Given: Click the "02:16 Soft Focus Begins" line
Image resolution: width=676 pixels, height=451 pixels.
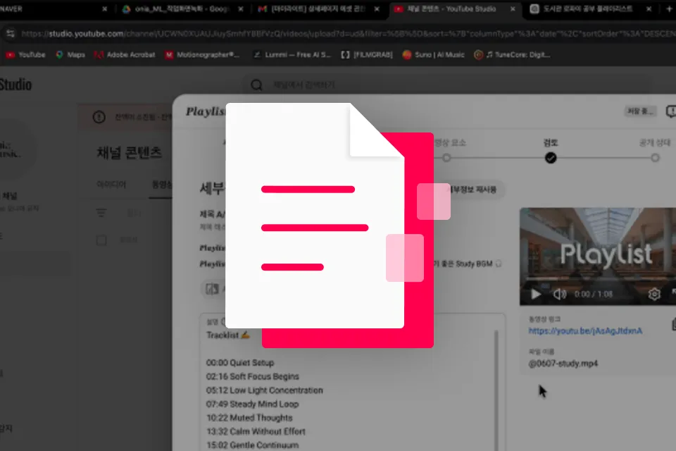Looking at the screenshot, I should pyautogui.click(x=252, y=376).
